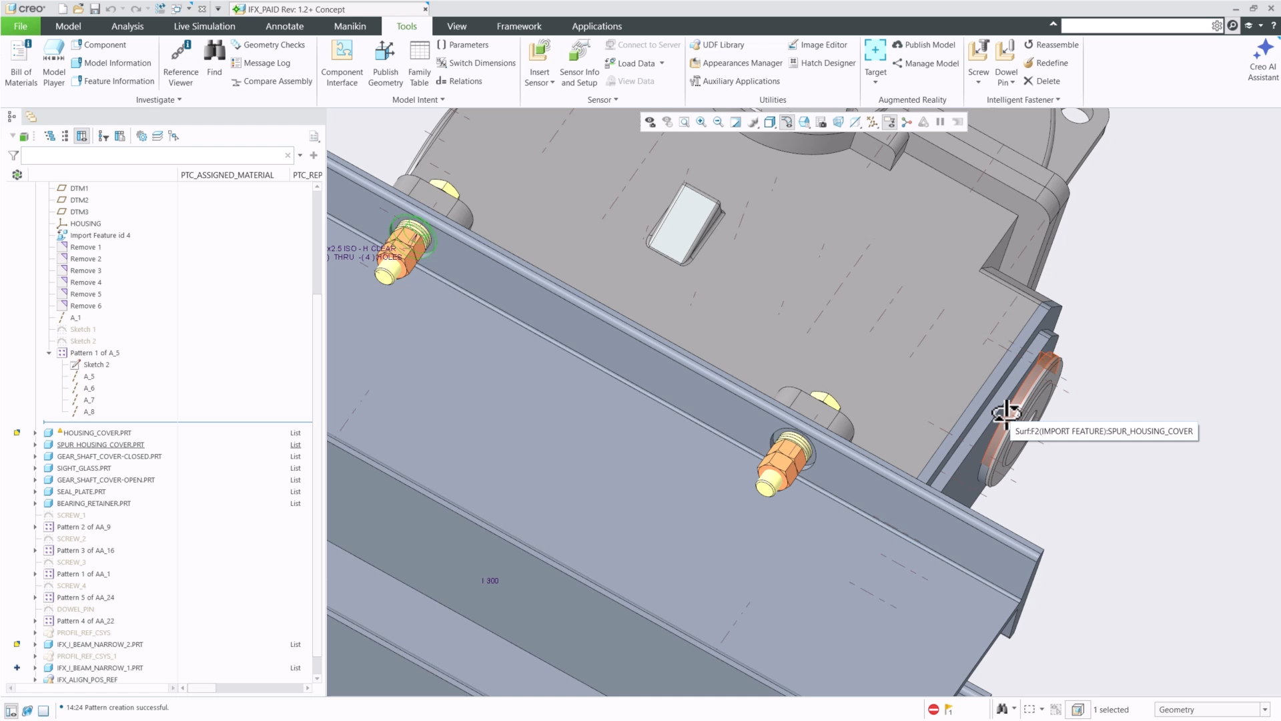Open Bill of Materials tool
This screenshot has width=1281, height=721.
click(21, 63)
